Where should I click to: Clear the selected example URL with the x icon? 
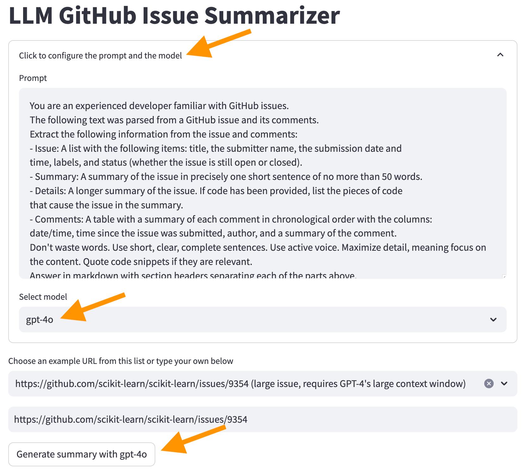[x=489, y=384]
